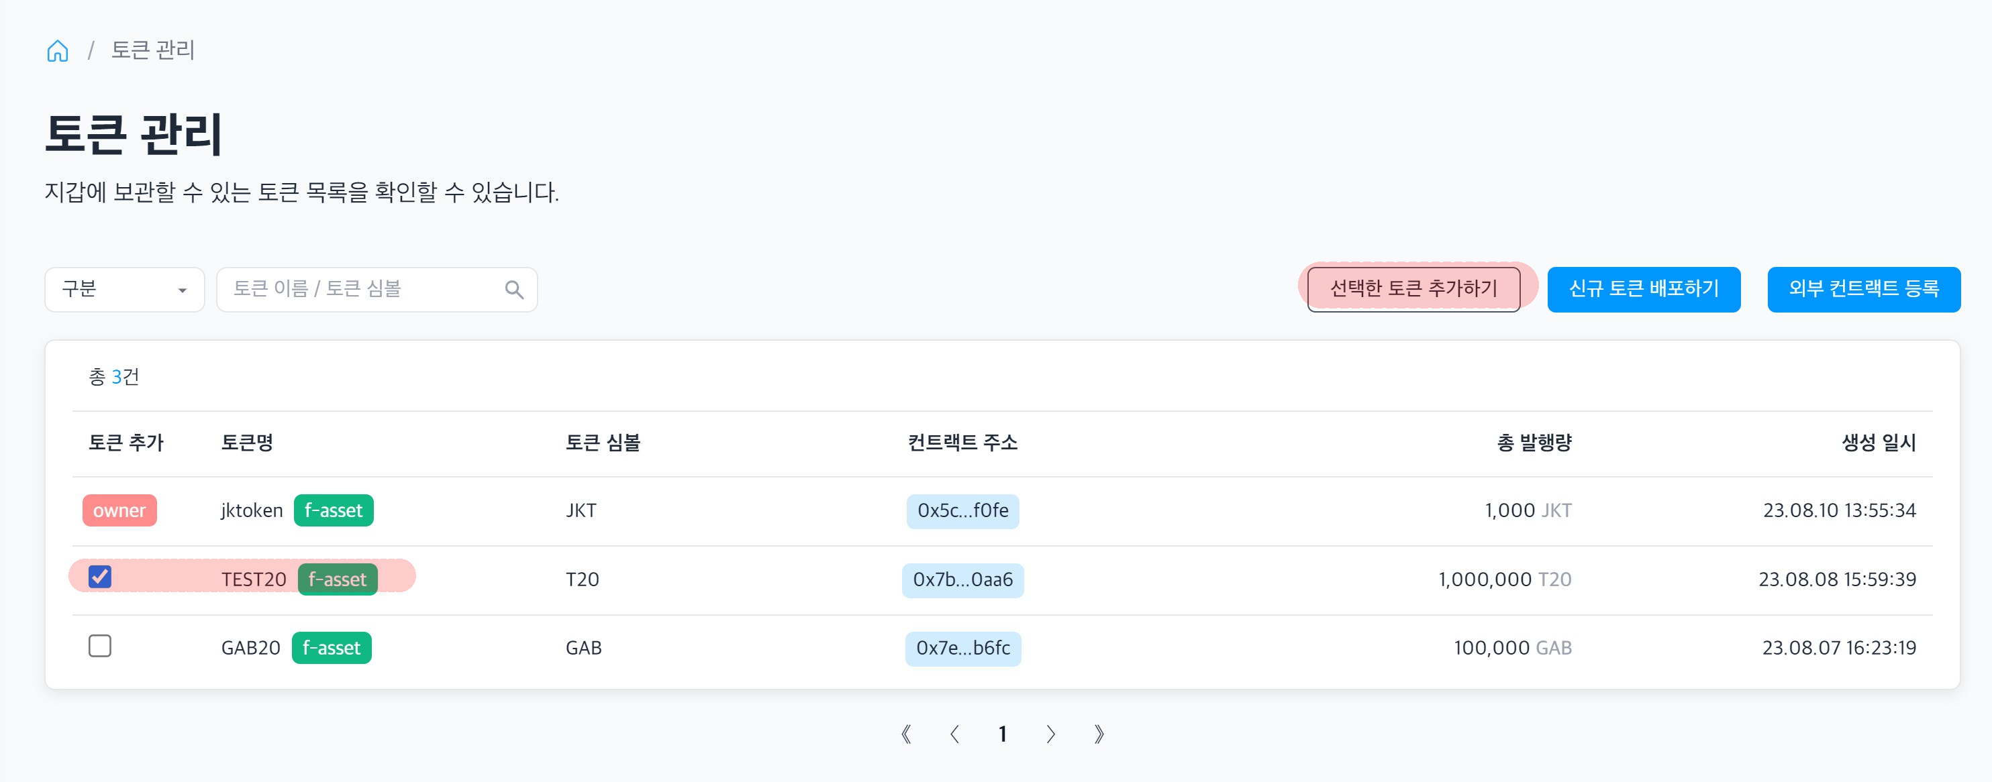Click the 신규 토큰 배포하기 button
Screen dimensions: 1992x782
click(x=1645, y=287)
